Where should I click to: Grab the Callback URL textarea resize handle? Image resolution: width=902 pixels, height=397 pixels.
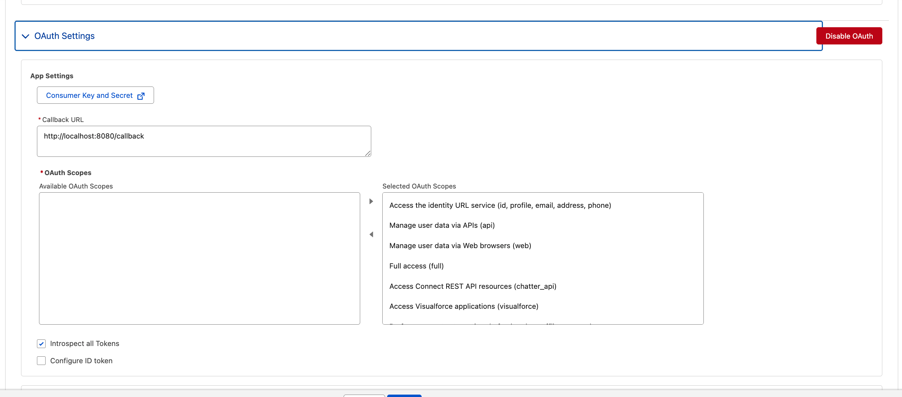[x=367, y=153]
